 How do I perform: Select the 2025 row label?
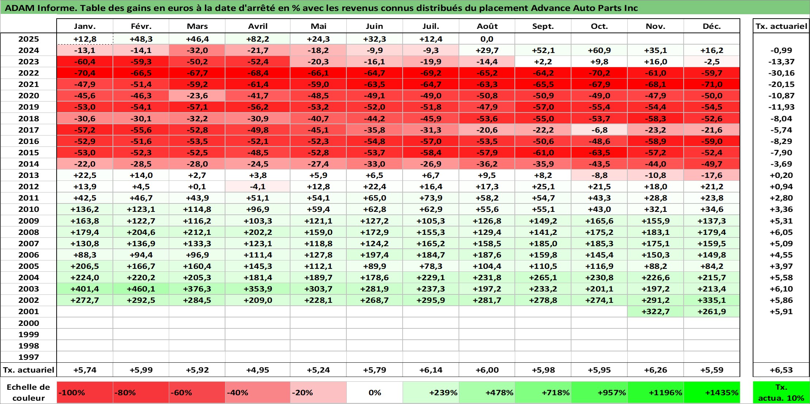[x=28, y=39]
